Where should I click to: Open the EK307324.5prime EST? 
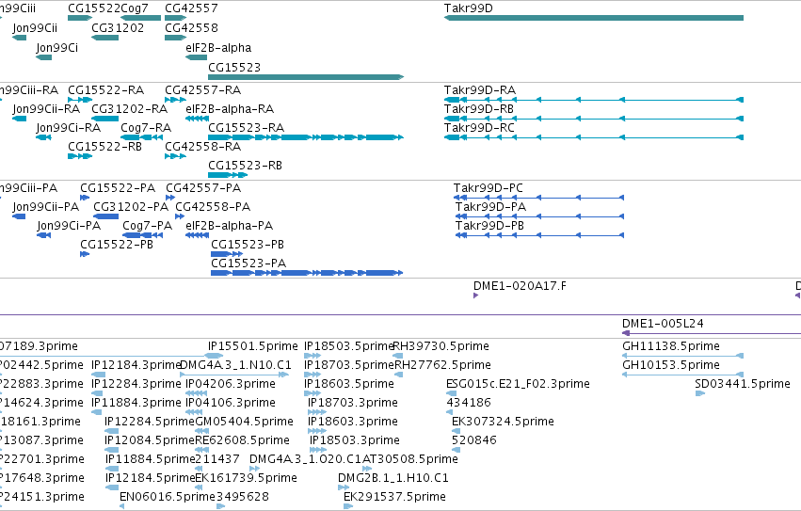[457, 431]
